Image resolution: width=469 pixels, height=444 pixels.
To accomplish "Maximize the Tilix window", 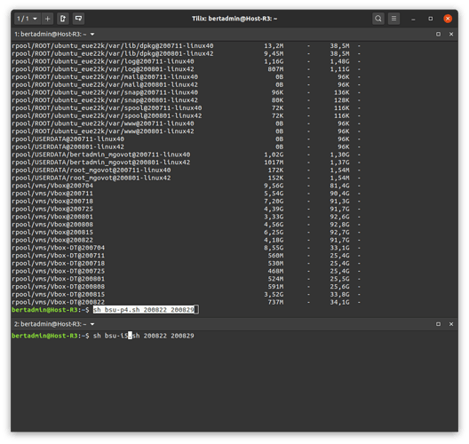I will click(431, 19).
